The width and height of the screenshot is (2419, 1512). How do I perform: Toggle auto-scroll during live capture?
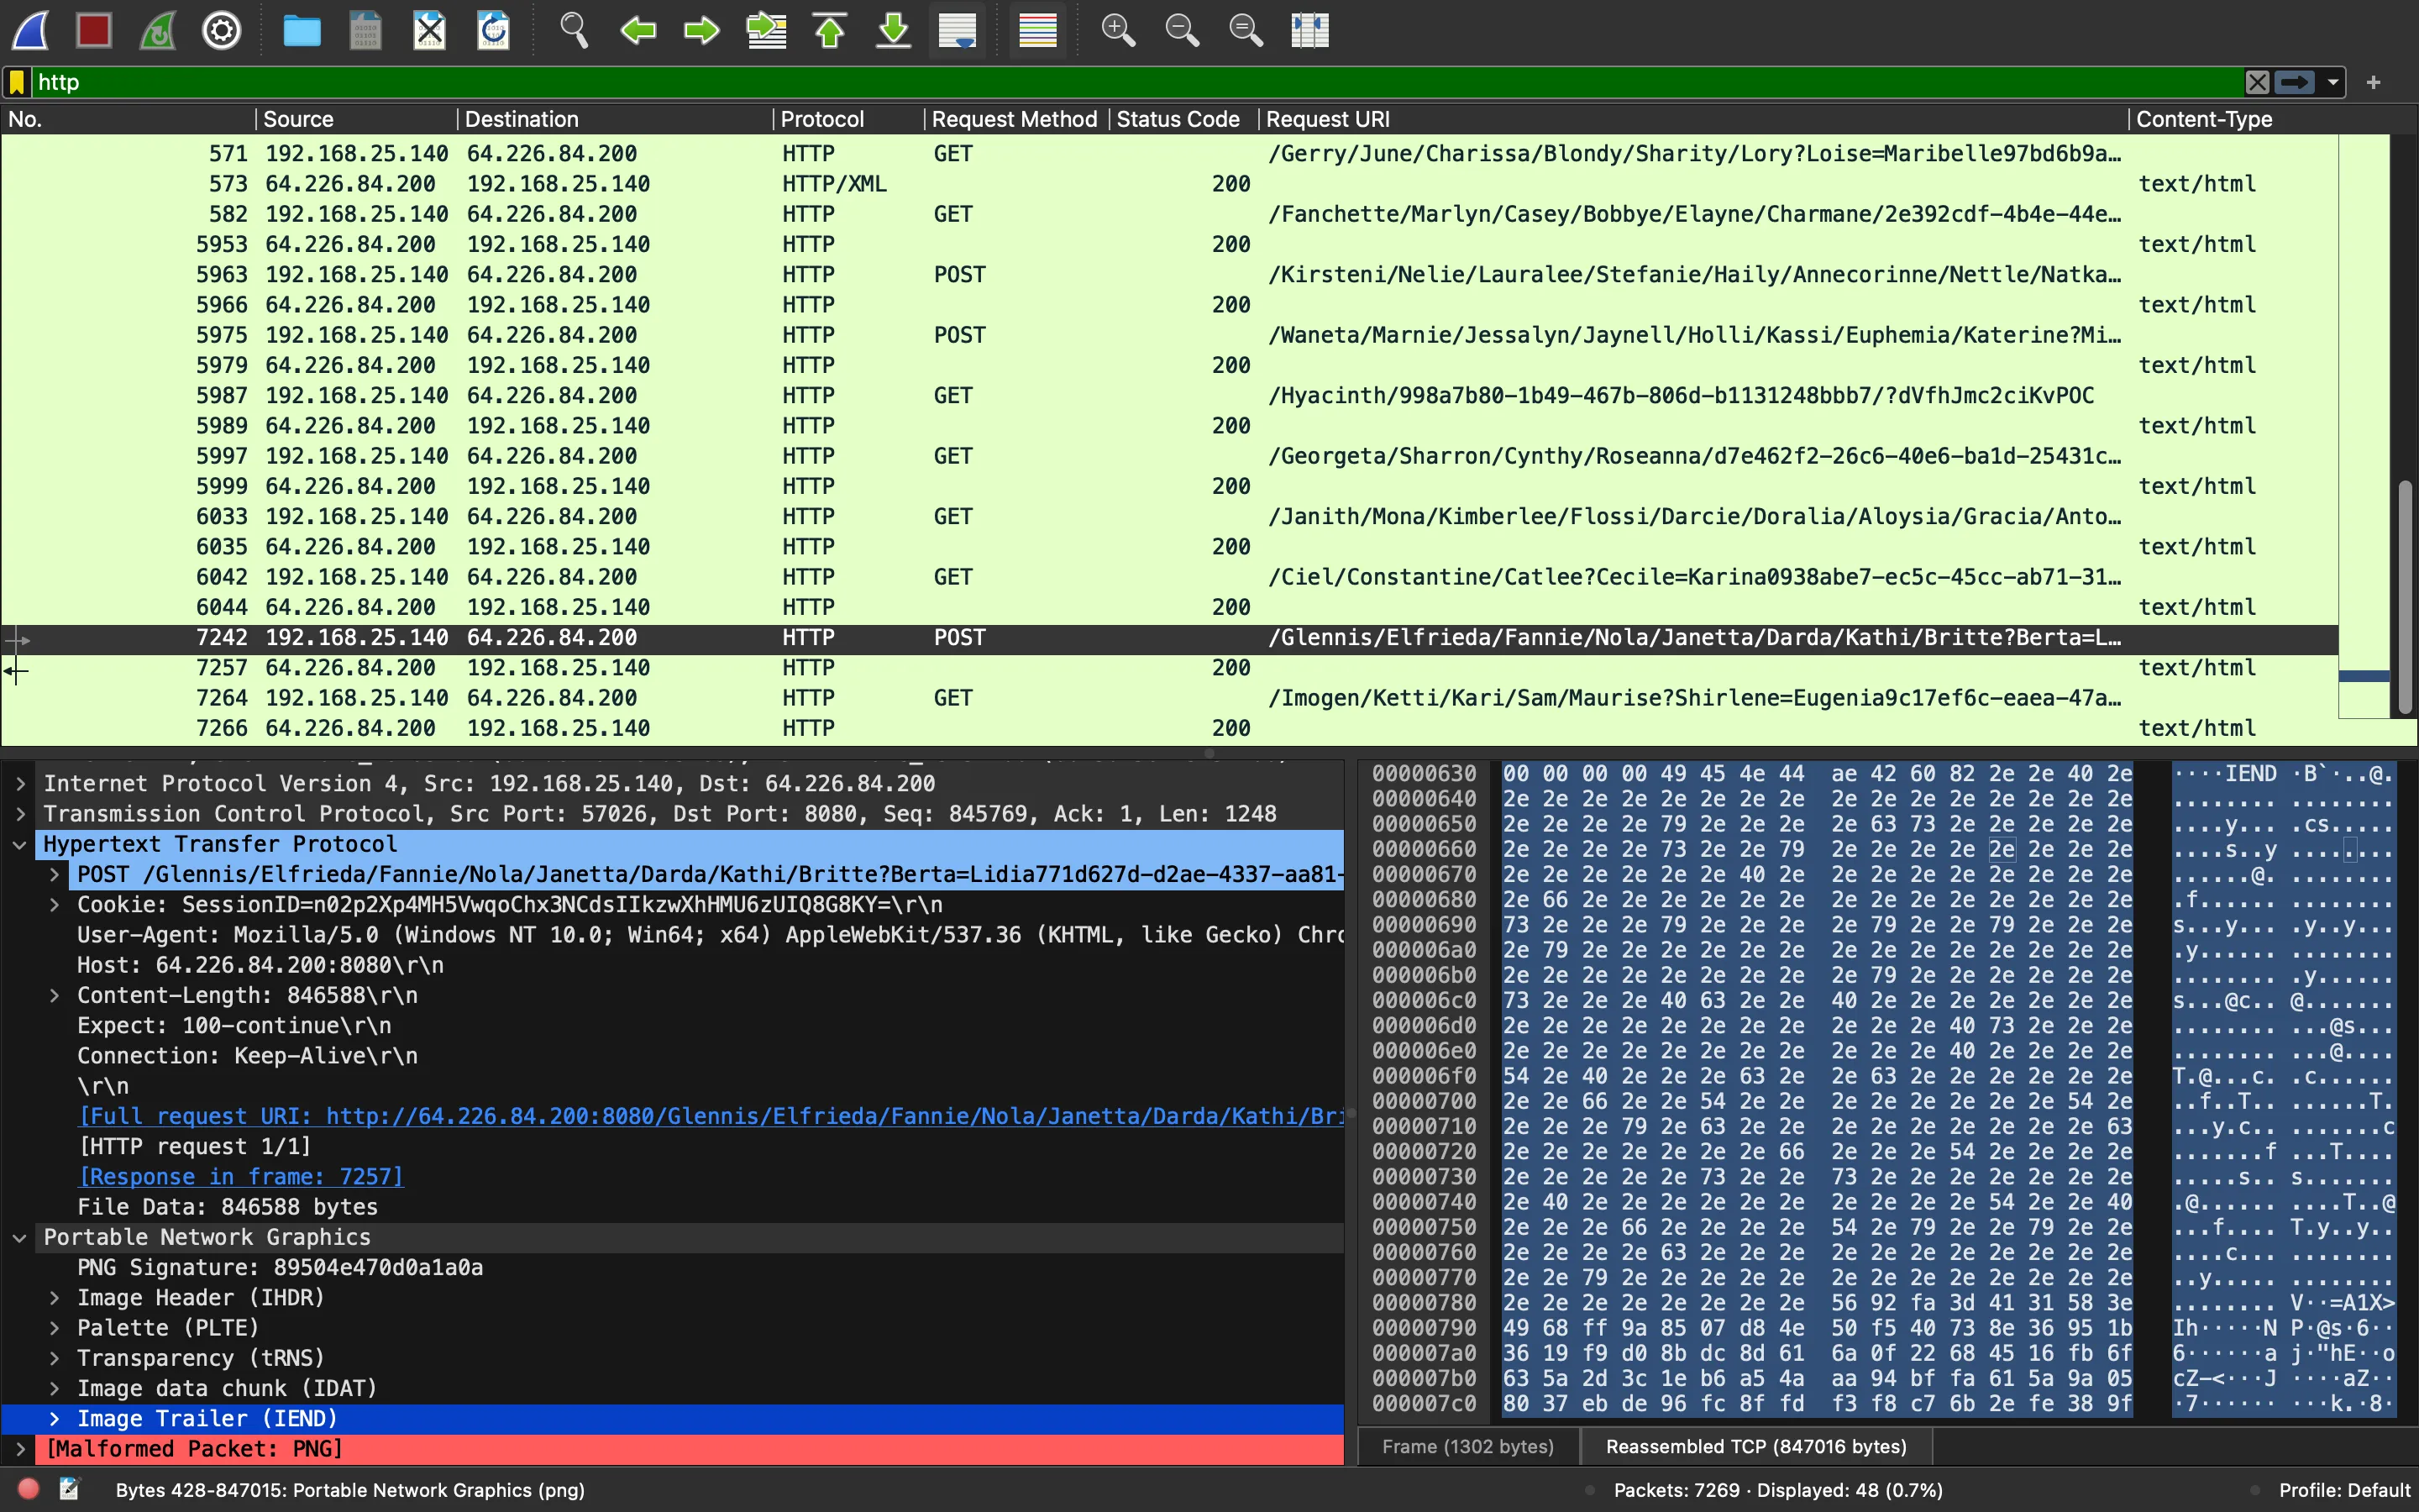958,30
